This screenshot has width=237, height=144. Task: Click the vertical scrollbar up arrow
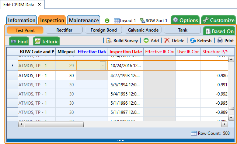click(x=231, y=60)
